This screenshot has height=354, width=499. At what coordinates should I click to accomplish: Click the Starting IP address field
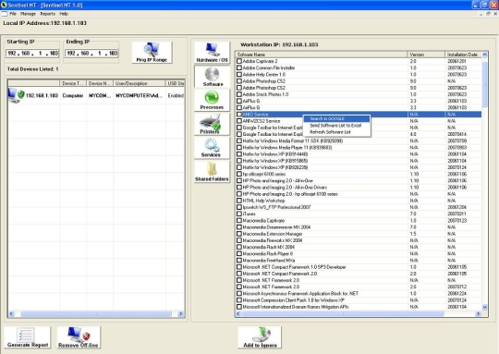coord(32,54)
